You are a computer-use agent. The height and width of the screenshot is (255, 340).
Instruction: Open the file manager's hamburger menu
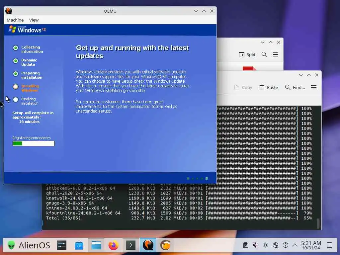[x=276, y=54]
